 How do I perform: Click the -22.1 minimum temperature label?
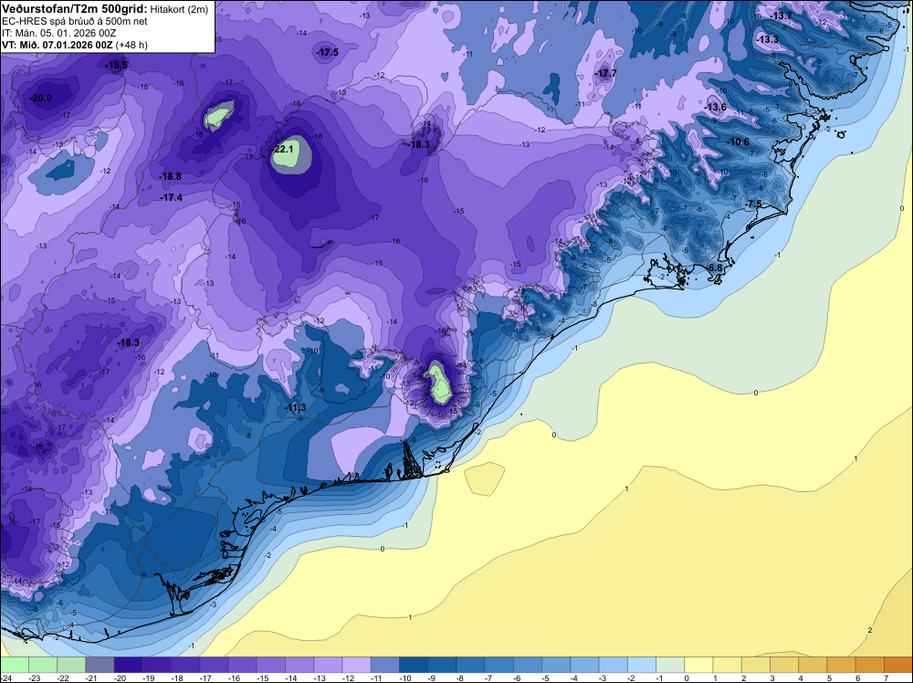[x=283, y=149]
